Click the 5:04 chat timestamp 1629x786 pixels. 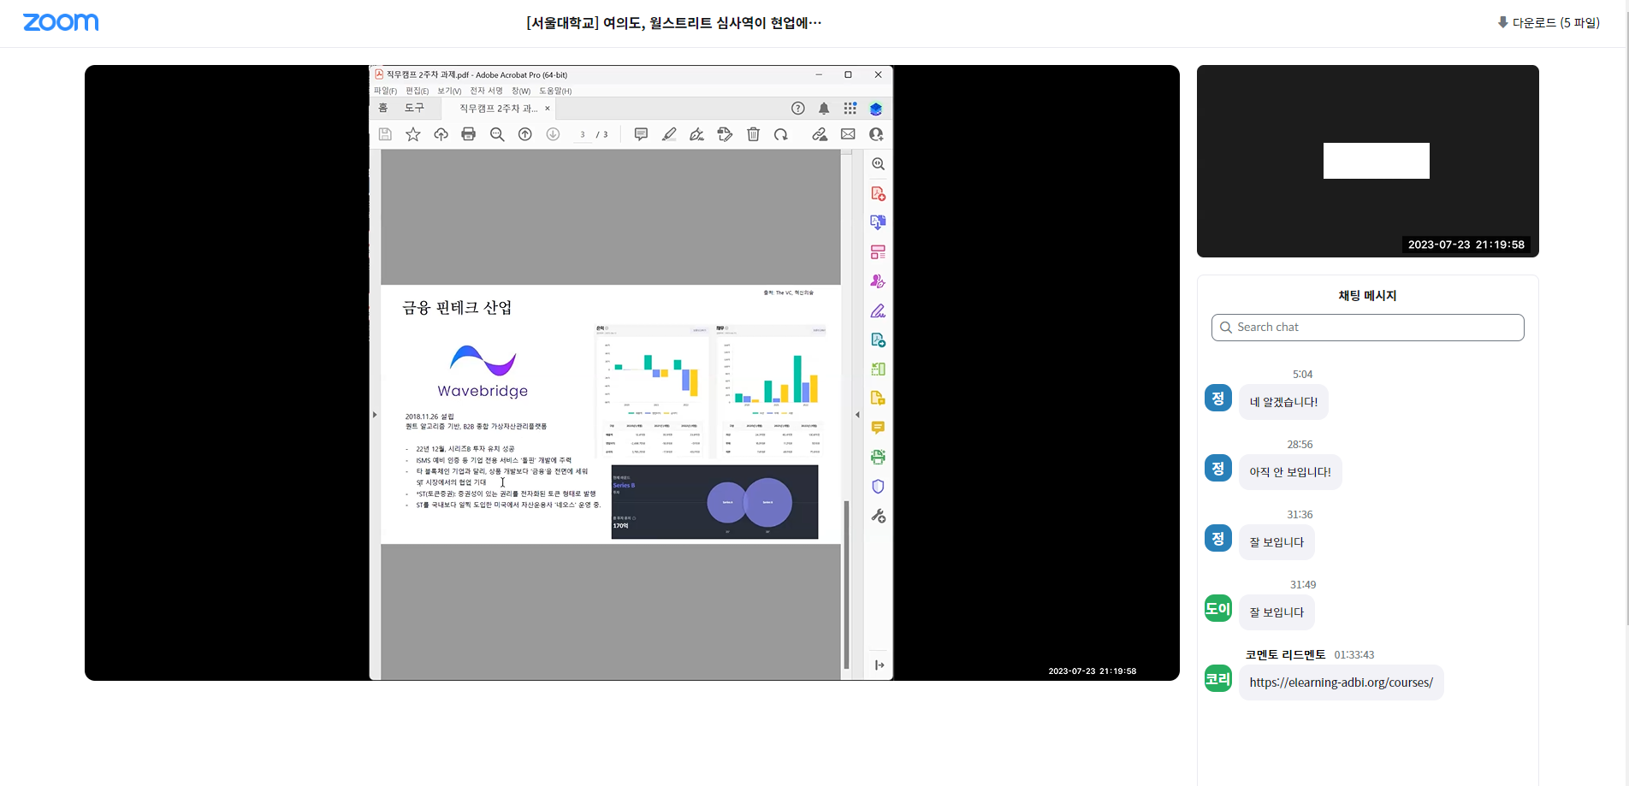(1302, 375)
